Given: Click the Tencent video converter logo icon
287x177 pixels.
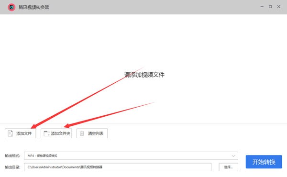Looking at the screenshot, I should pos(11,7).
